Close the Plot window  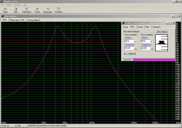pos(179,16)
